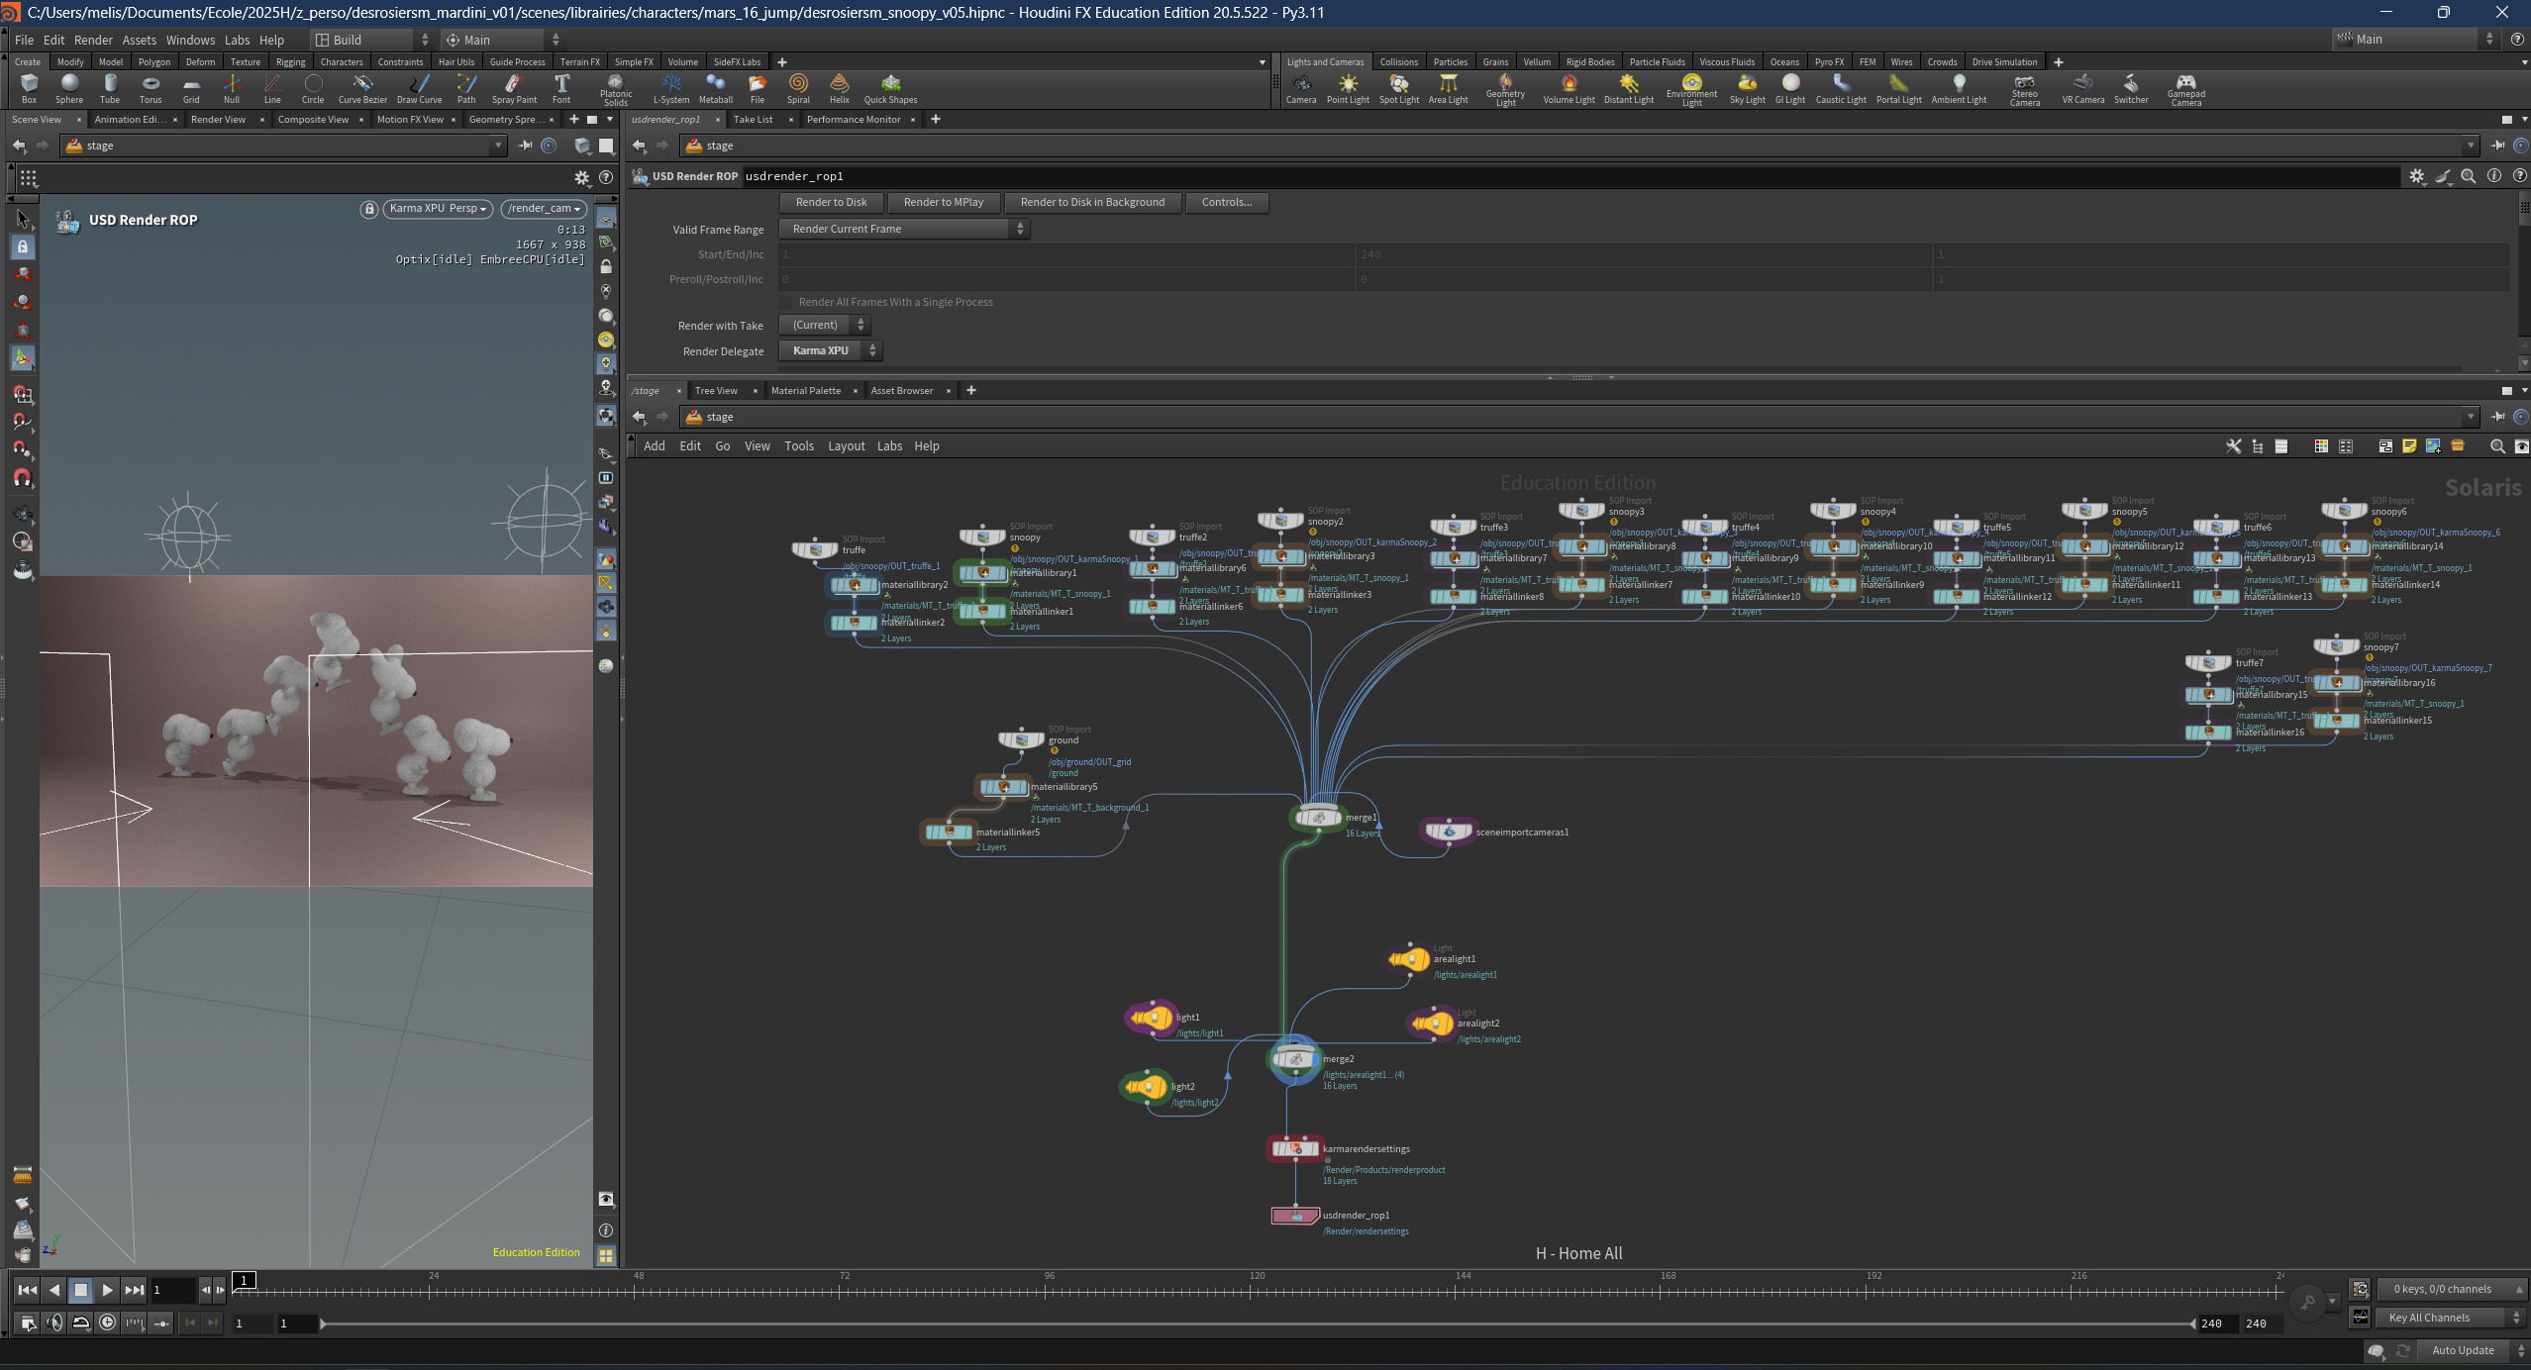Add an Environment Light
Image resolution: width=2531 pixels, height=1370 pixels.
(x=1692, y=90)
